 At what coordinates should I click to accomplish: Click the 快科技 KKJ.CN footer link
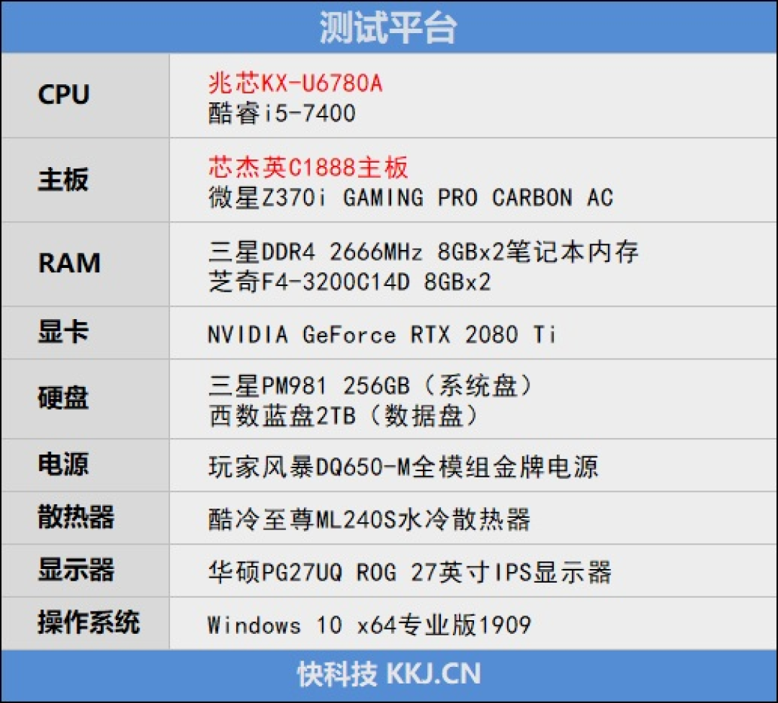pos(389,676)
